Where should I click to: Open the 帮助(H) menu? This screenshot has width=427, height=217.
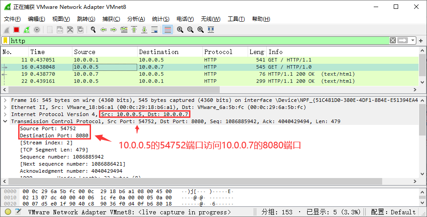261,19
